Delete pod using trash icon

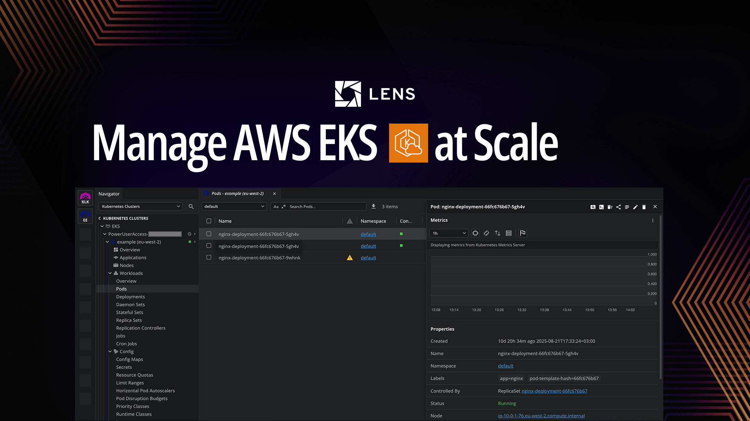coord(644,207)
